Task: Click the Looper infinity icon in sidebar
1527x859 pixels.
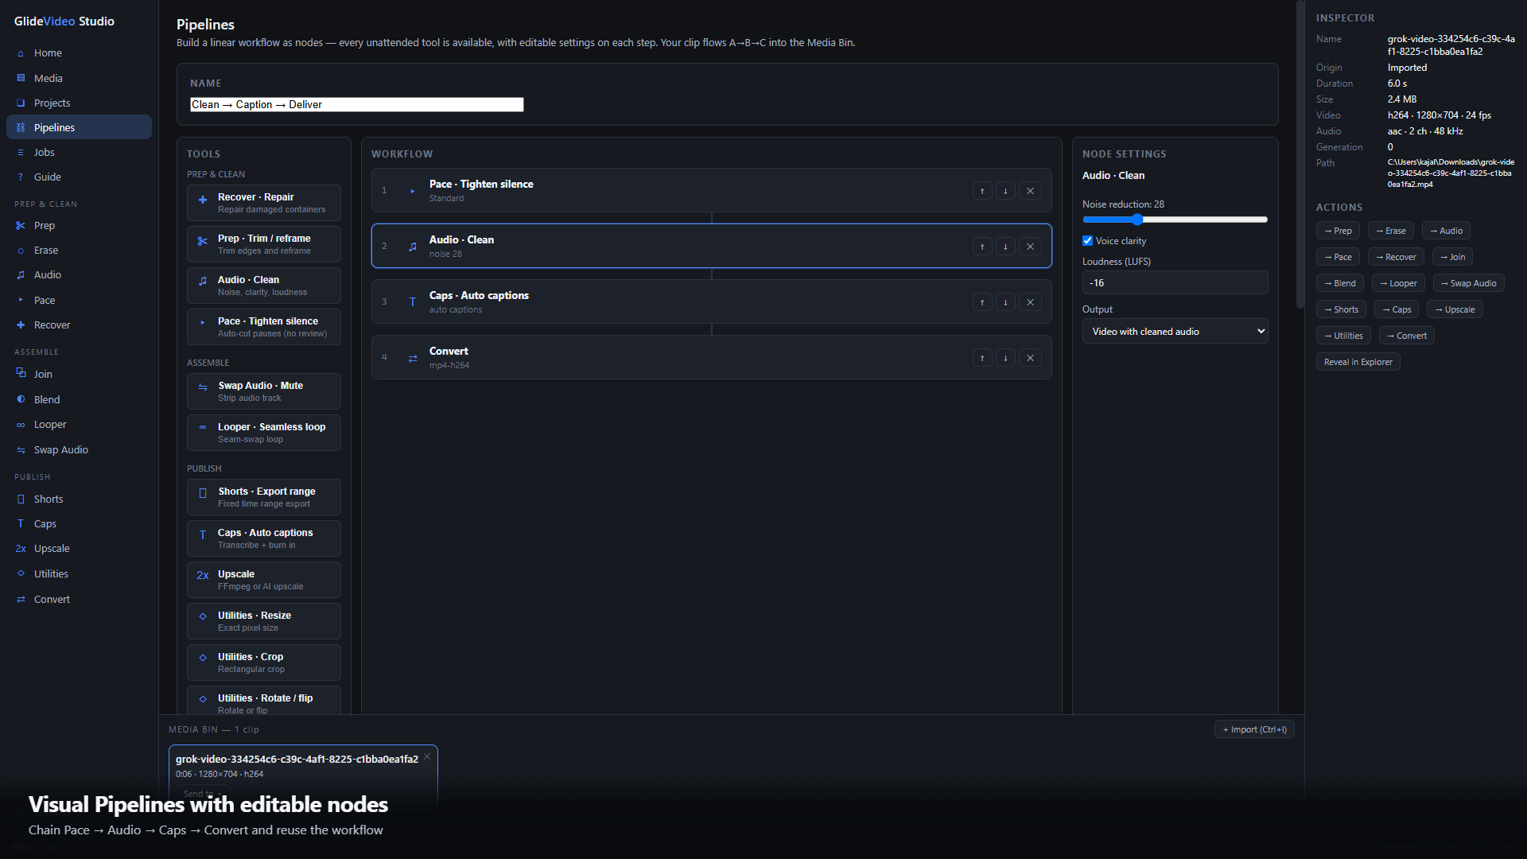Action: [x=21, y=425]
